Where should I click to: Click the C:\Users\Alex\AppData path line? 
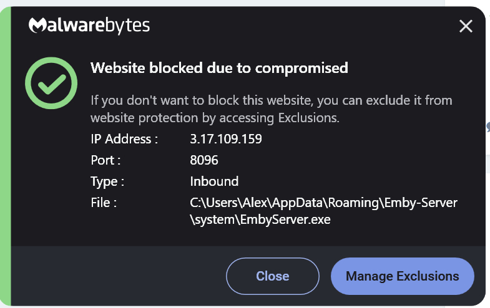[323, 203]
